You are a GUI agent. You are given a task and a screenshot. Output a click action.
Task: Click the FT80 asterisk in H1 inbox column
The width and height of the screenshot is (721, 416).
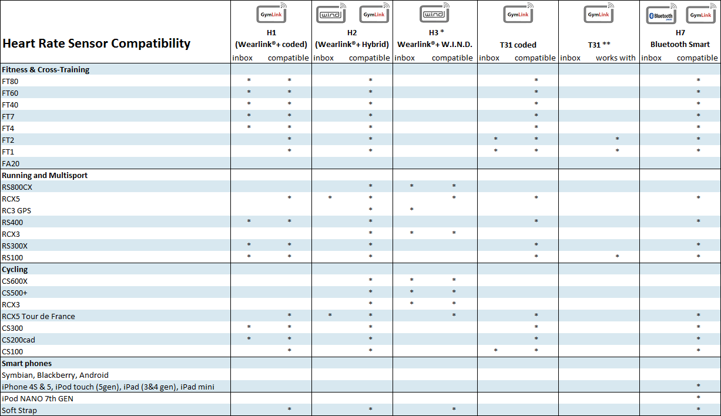coord(249,80)
